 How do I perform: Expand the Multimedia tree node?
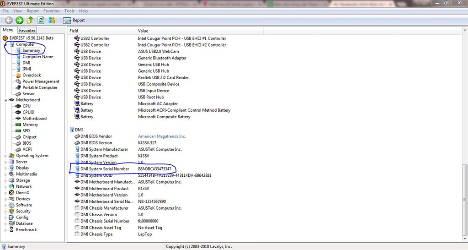click(5, 174)
